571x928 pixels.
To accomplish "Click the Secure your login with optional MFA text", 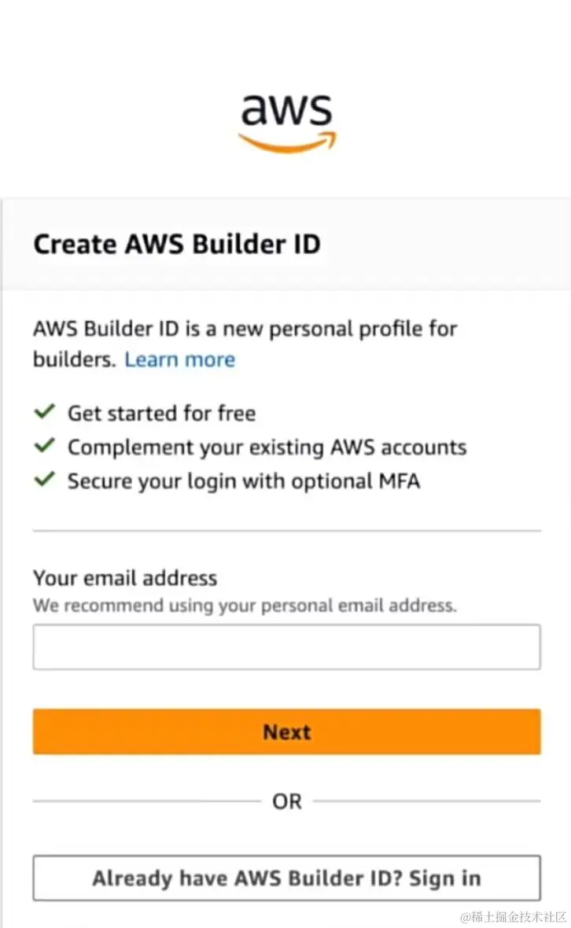I will [244, 481].
